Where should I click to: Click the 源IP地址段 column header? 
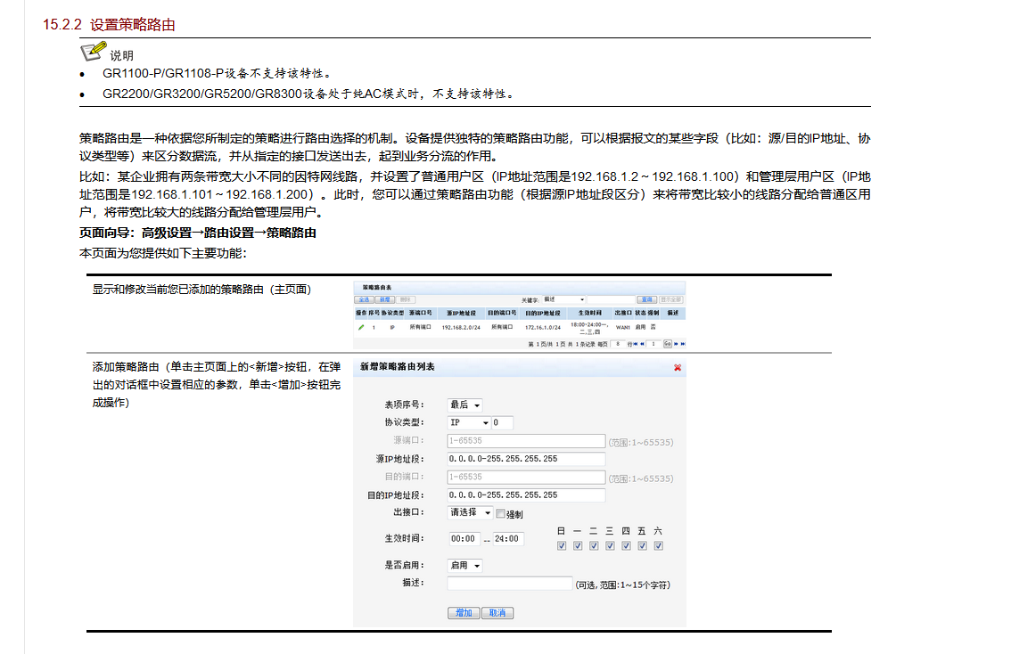[462, 313]
